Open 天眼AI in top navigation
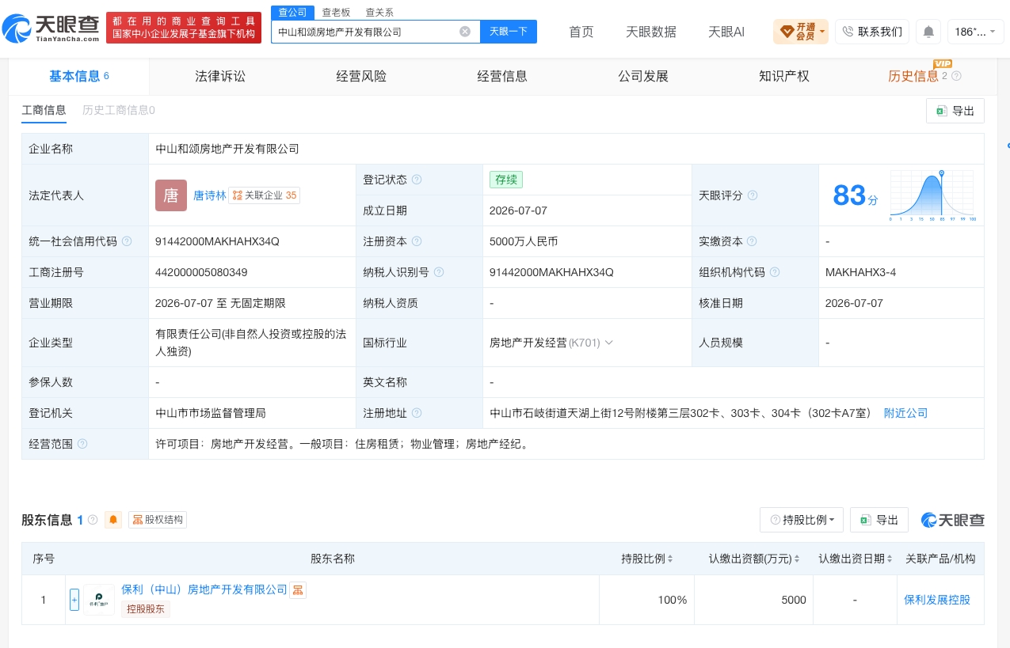This screenshot has height=648, width=1010. click(726, 32)
